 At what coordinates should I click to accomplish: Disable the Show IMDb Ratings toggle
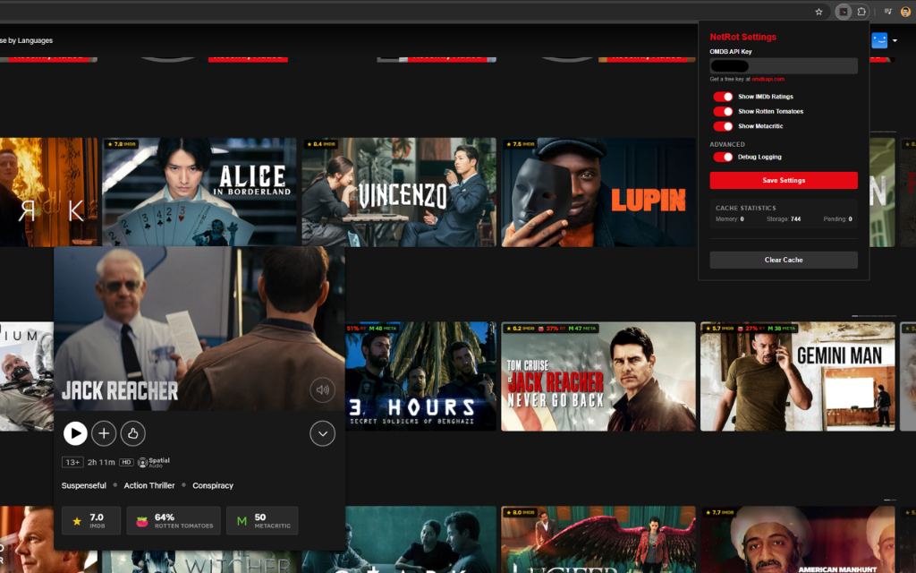(724, 96)
